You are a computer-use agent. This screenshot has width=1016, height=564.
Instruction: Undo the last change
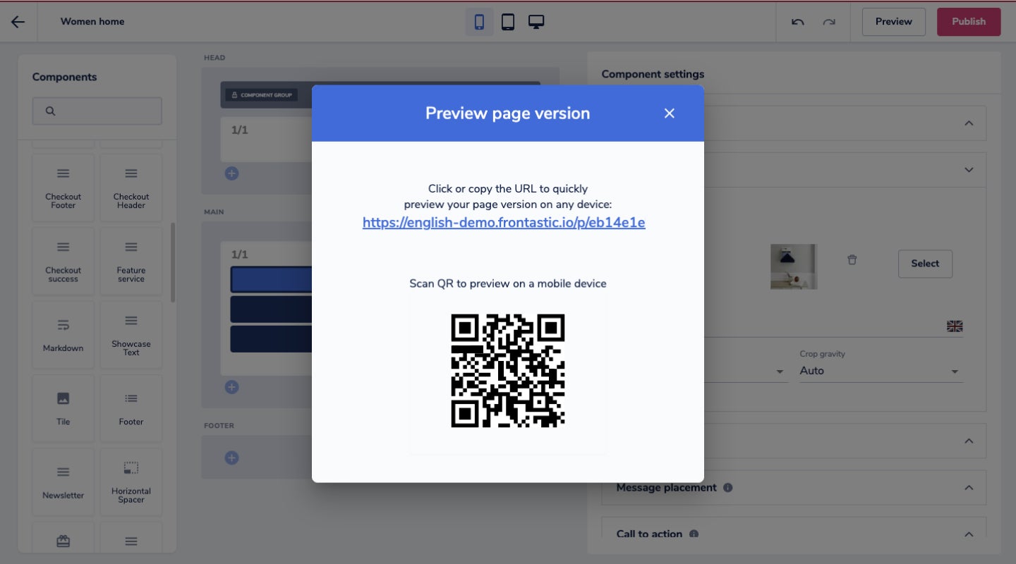tap(798, 22)
